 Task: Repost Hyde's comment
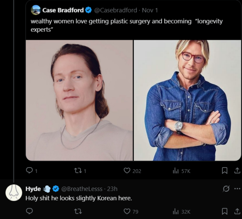pyautogui.click(x=78, y=211)
